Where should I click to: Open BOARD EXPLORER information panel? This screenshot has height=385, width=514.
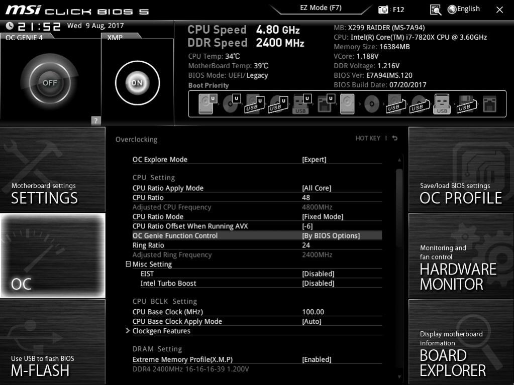(461, 342)
